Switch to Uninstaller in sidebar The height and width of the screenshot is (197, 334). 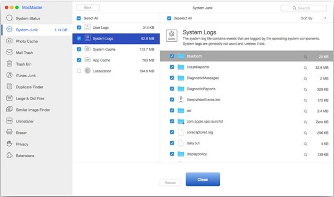[37, 121]
